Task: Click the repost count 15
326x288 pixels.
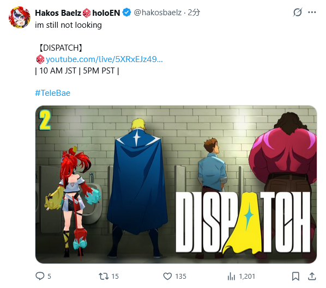Action: 115,277
